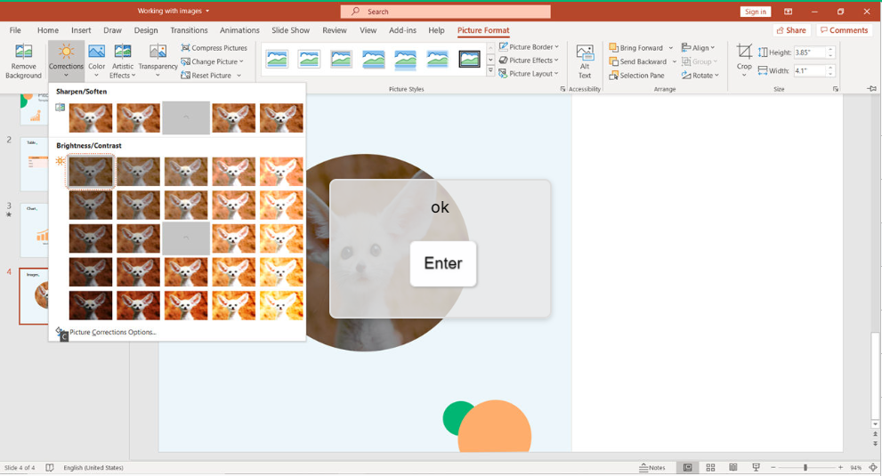Image resolution: width=882 pixels, height=476 pixels.
Task: Select top-left Brightness/Contrast preset
Action: 91,171
